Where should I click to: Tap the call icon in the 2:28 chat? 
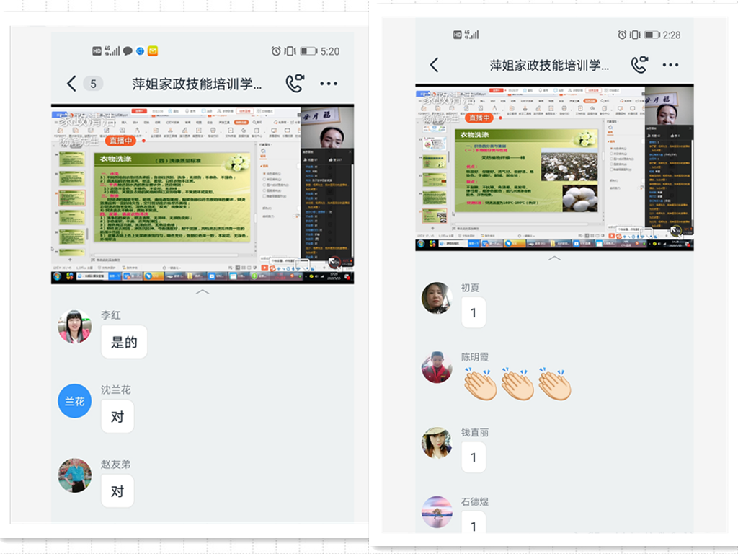point(639,65)
